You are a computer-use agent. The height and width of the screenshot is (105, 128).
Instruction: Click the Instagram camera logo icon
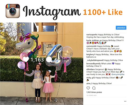click(x=13, y=11)
